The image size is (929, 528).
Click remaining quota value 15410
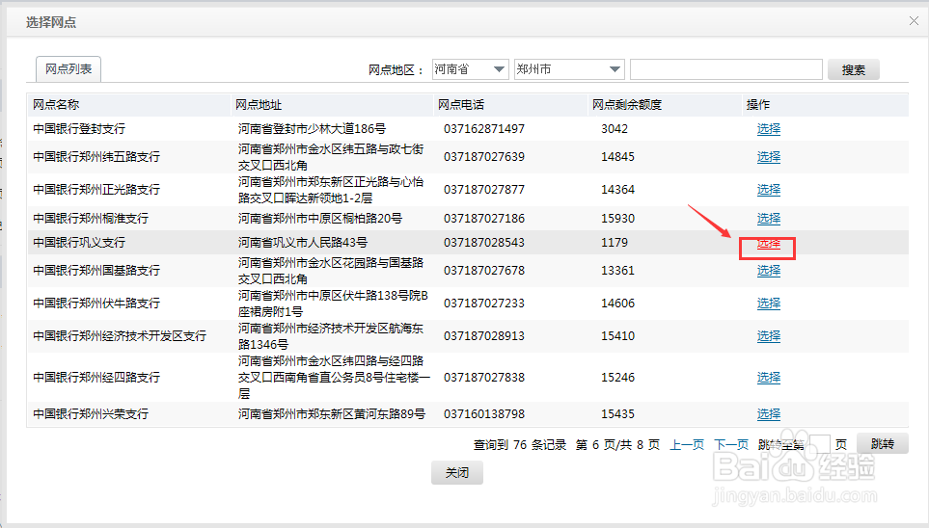618,335
